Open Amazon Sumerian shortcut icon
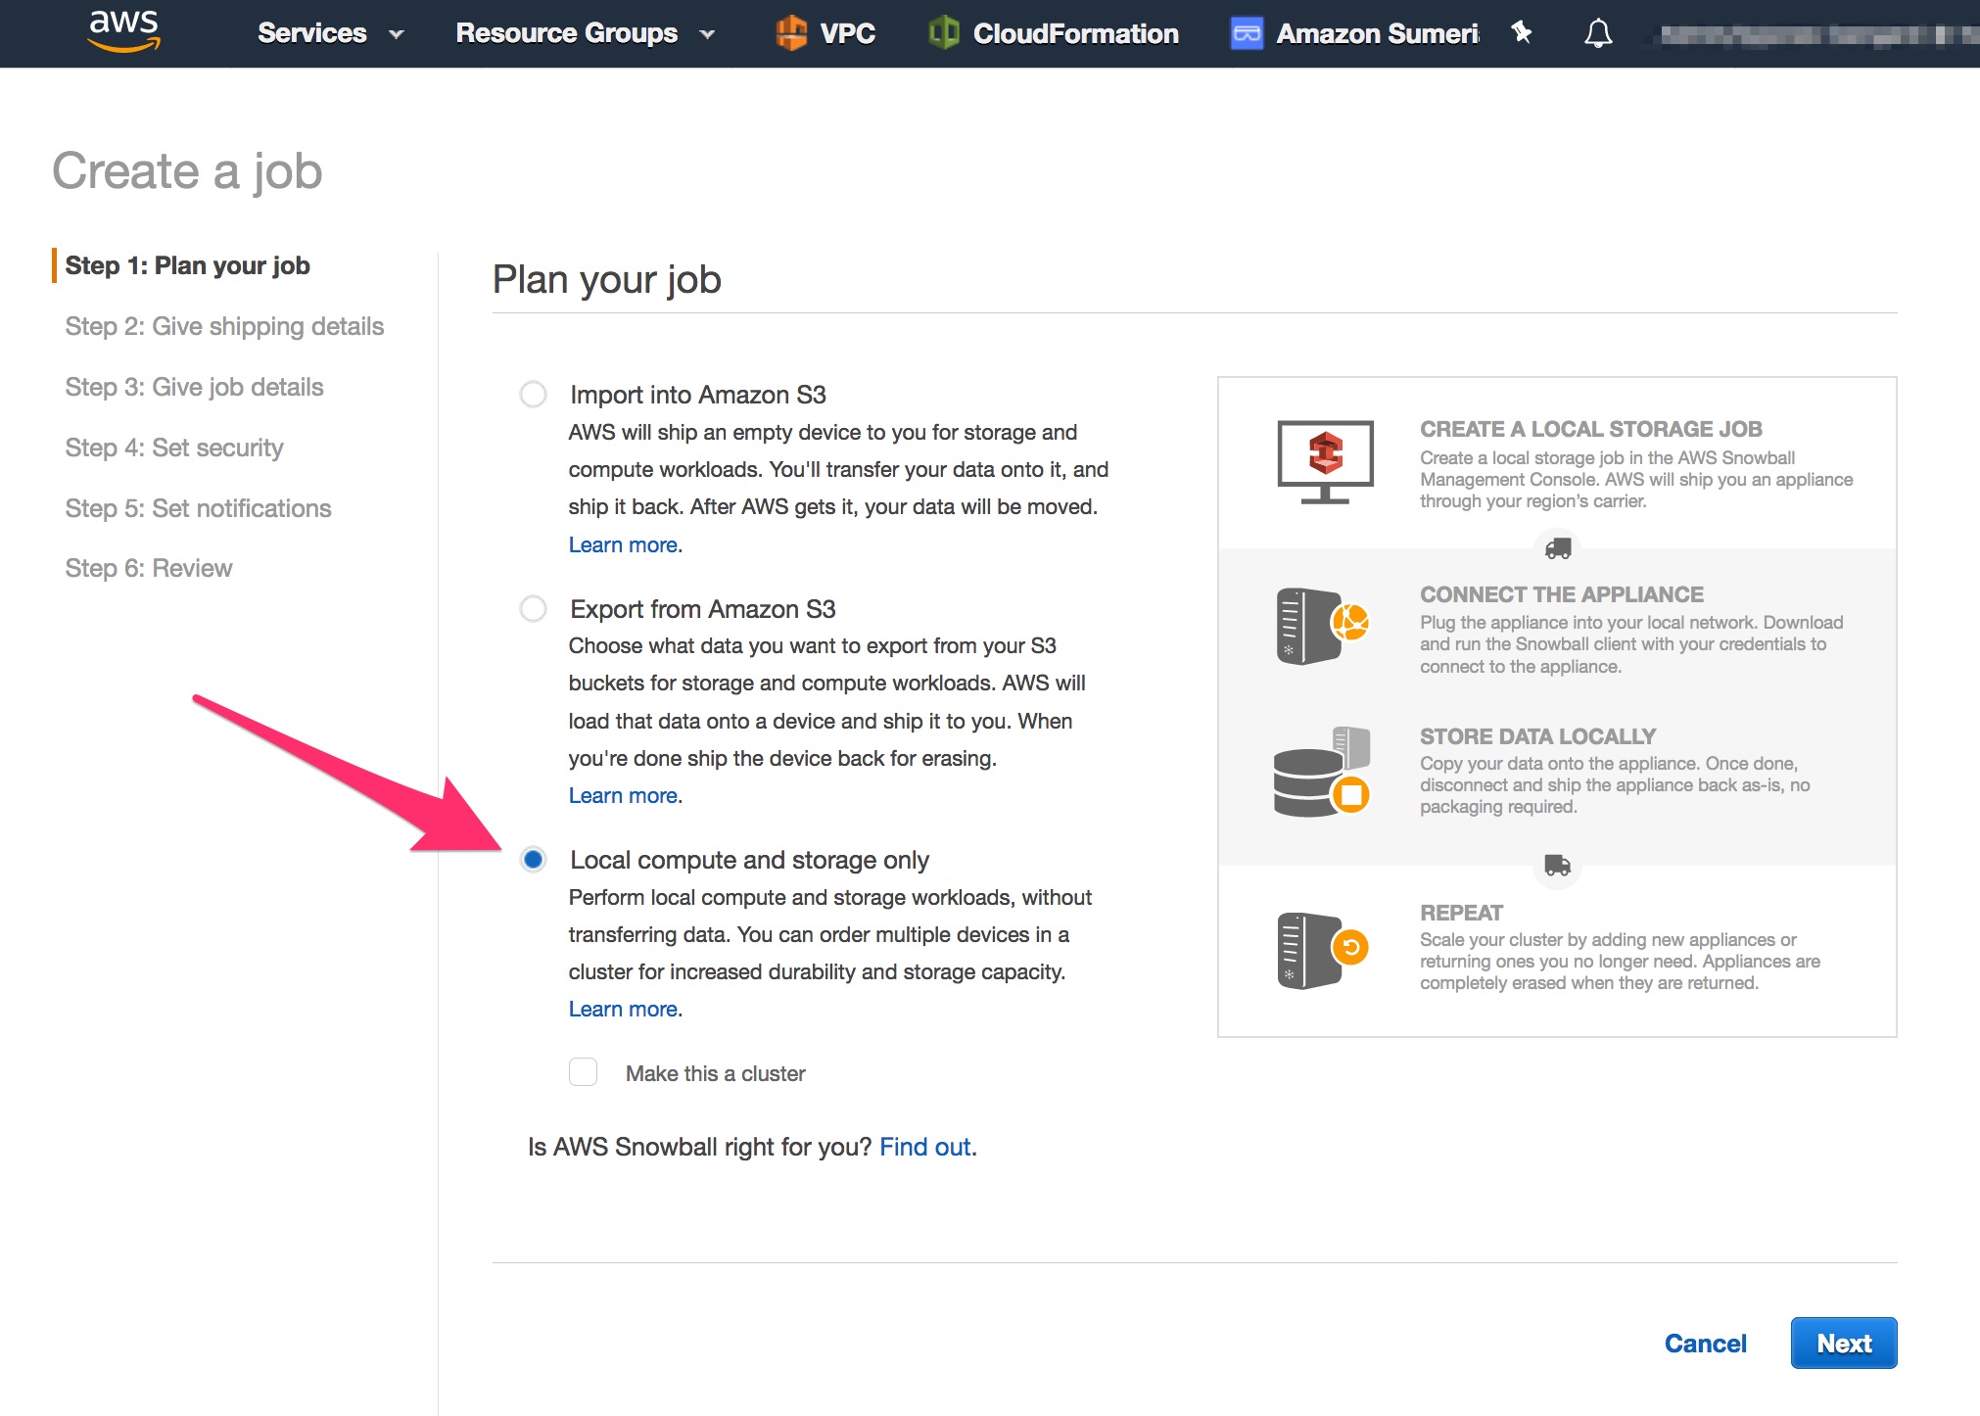This screenshot has width=1980, height=1416. pyautogui.click(x=1247, y=33)
